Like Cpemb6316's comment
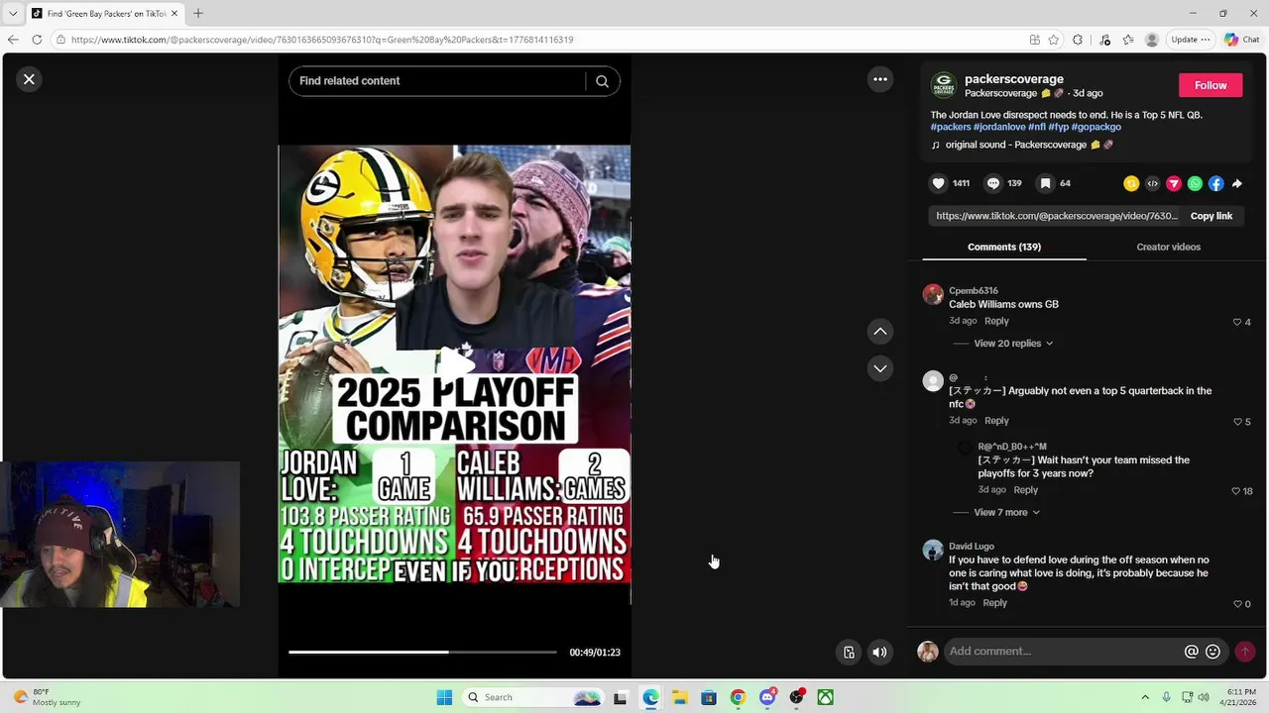1269x713 pixels. (1237, 322)
